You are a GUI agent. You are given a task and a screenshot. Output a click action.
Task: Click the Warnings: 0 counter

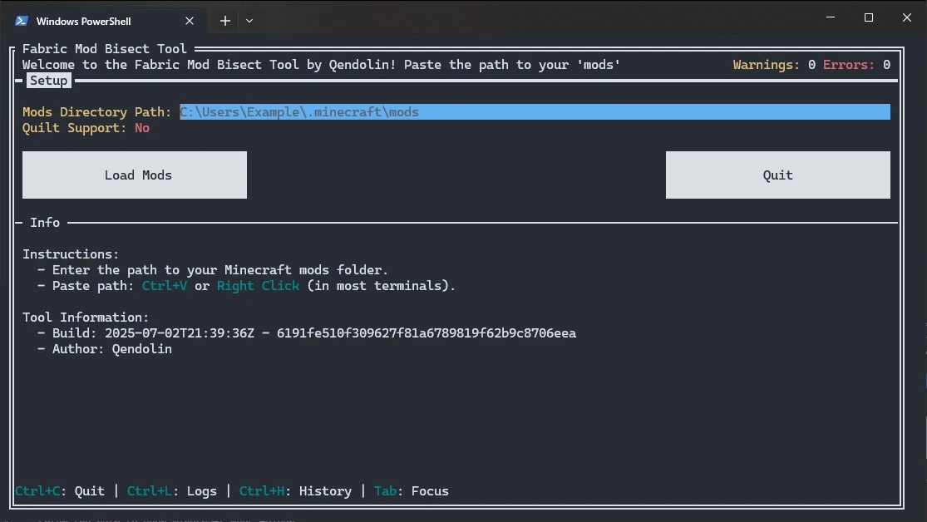775,65
